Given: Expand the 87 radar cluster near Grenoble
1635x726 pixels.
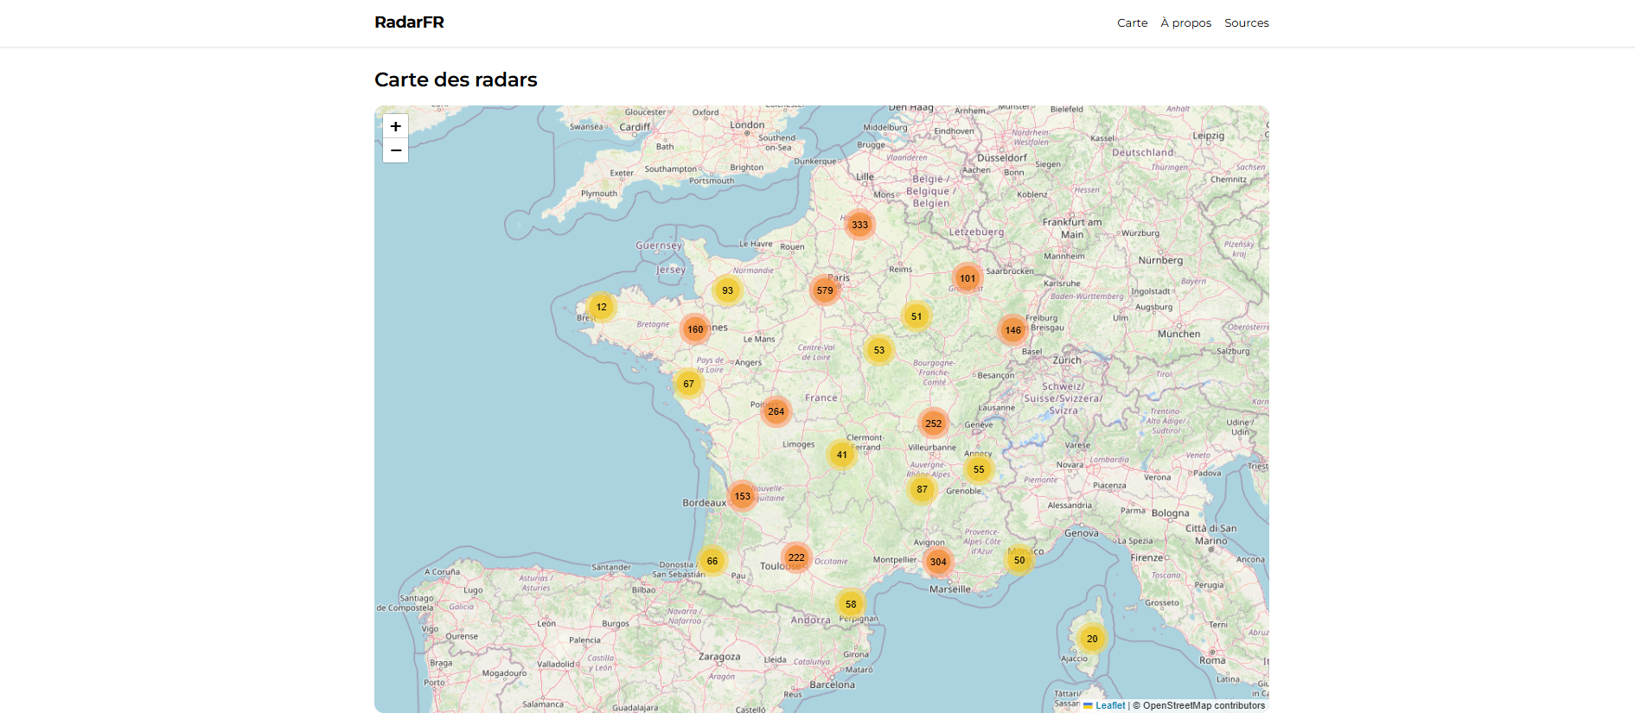Looking at the screenshot, I should click(x=922, y=489).
